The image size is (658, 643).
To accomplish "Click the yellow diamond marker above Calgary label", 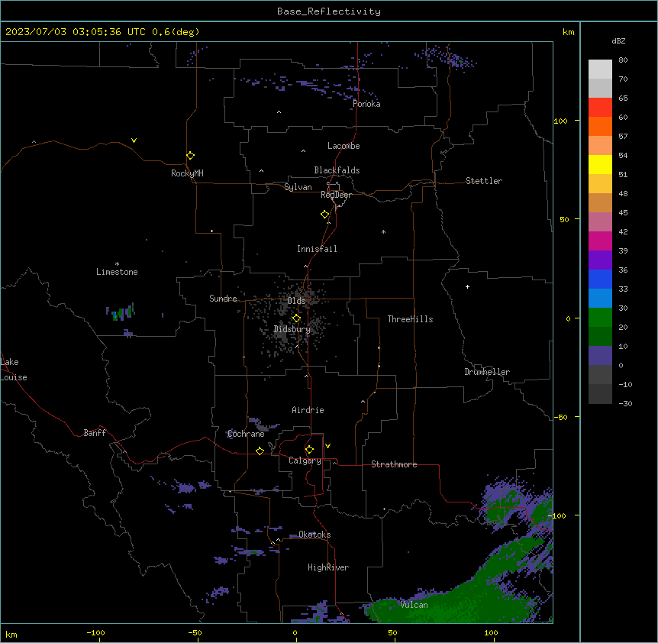I will click(309, 450).
